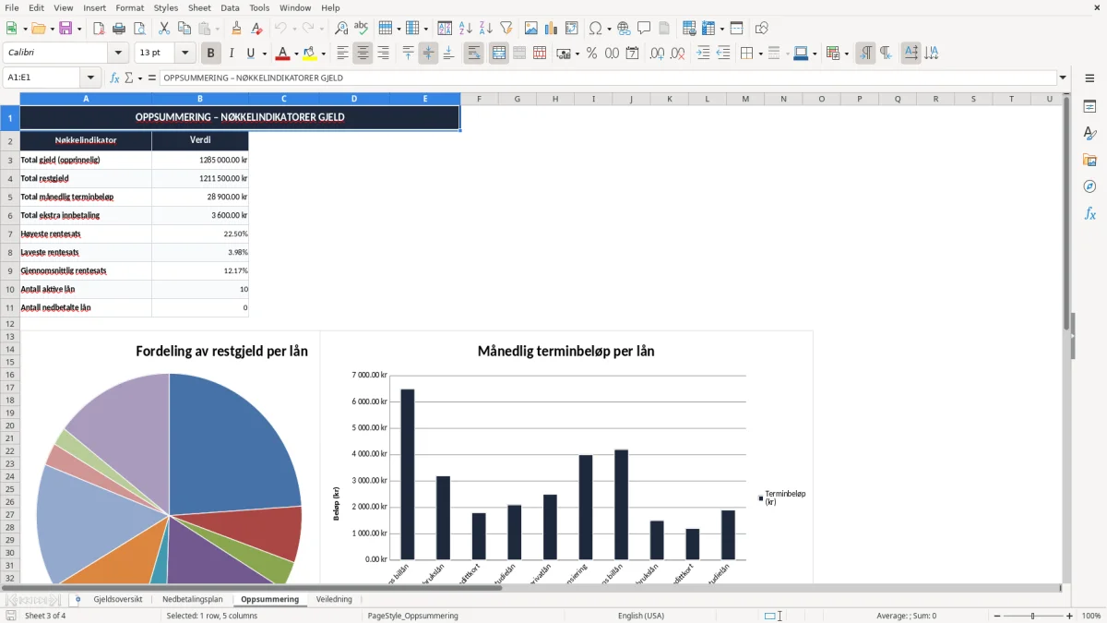
Task: Click the Save document icon
Action: point(65,29)
